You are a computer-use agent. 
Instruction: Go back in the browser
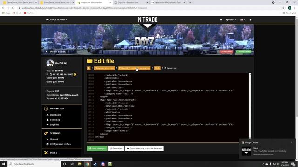(x=3, y=8)
